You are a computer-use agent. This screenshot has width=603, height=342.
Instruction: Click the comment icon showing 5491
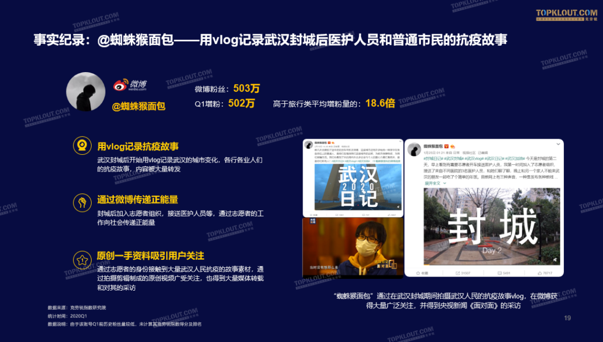[500, 273]
